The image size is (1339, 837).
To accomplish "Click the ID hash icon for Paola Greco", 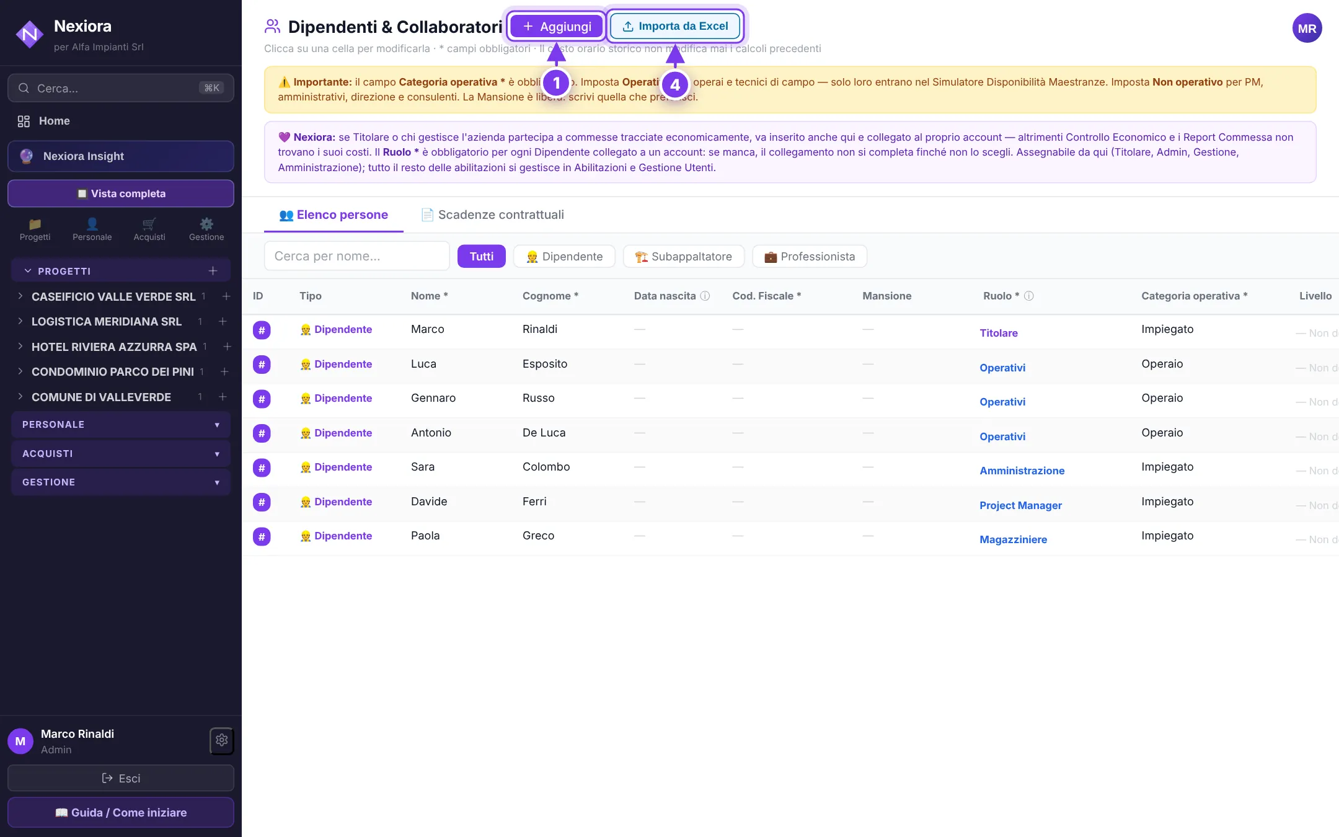I will coord(262,536).
